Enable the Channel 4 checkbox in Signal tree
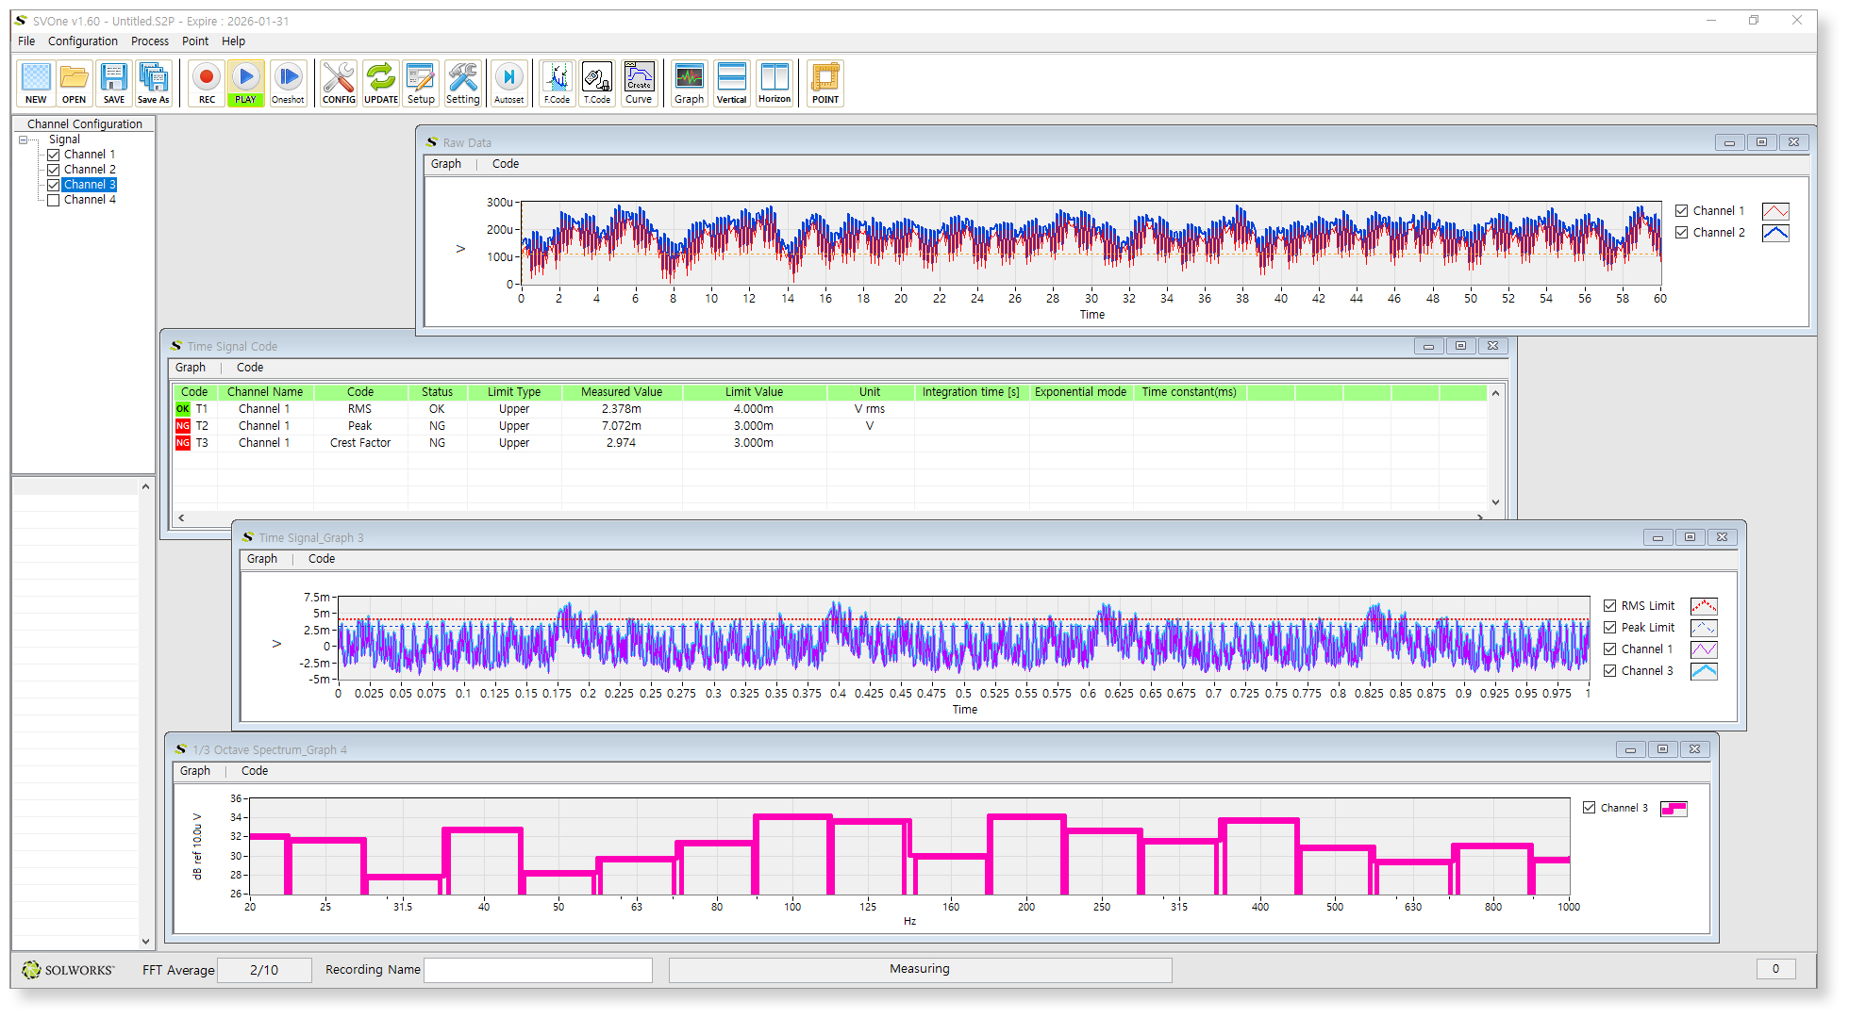This screenshot has height=1018, width=1849. [54, 200]
